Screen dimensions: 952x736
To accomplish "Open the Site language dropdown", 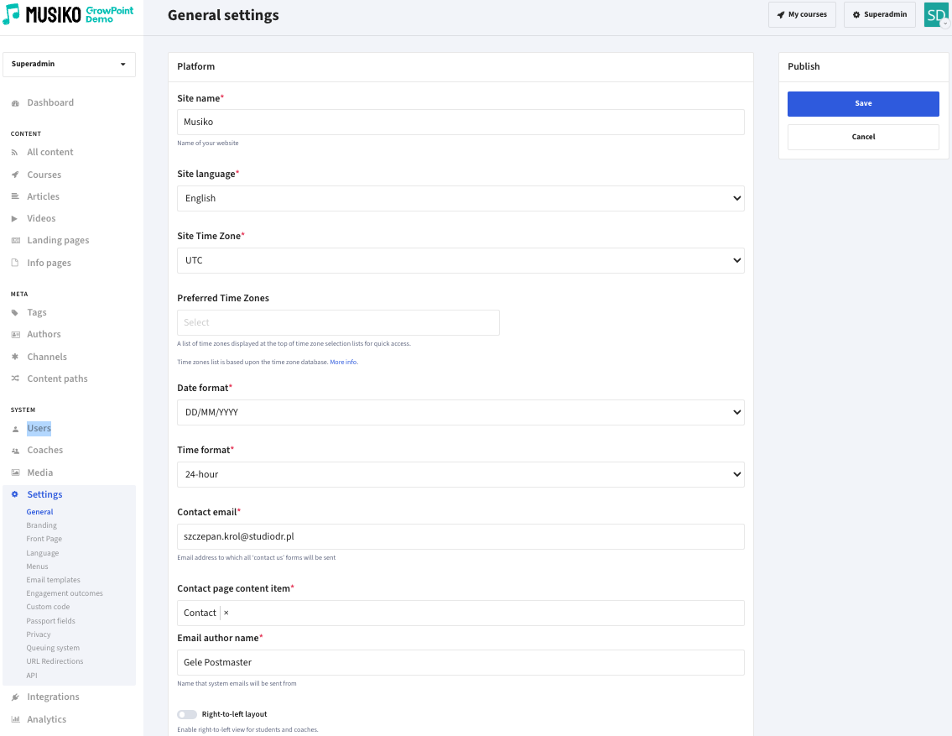I will [x=460, y=199].
